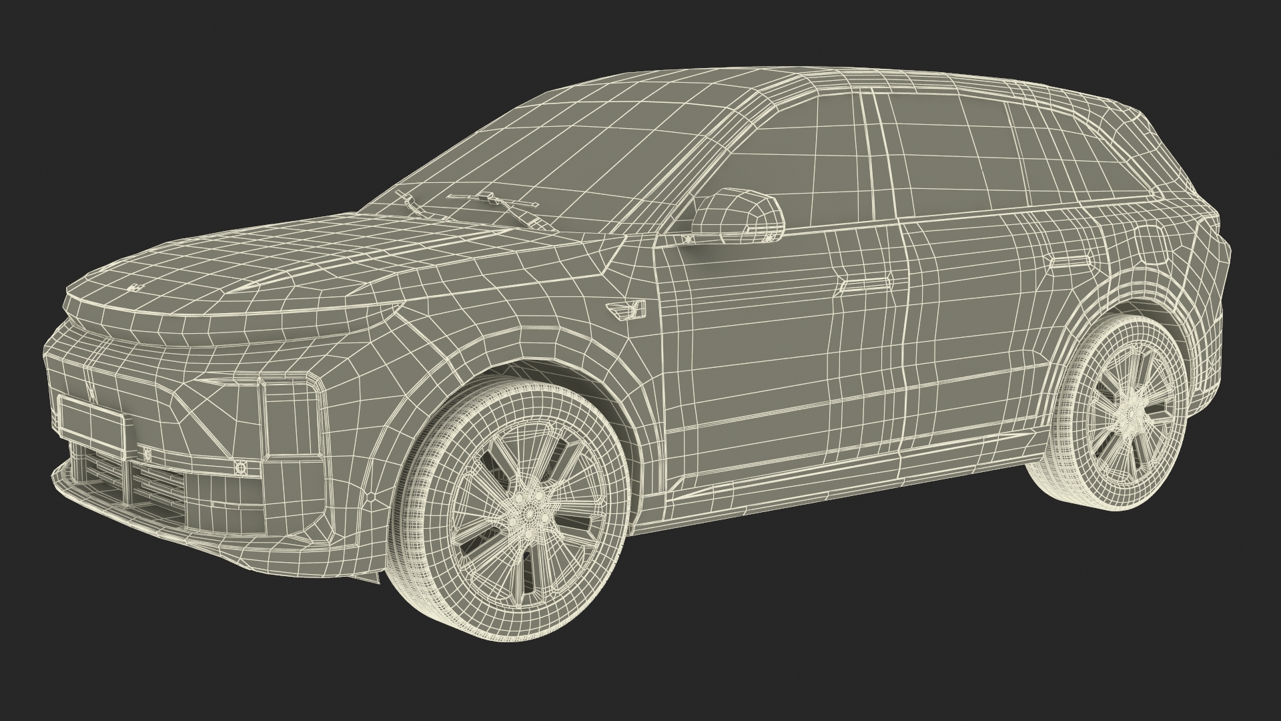The width and height of the screenshot is (1281, 721).
Task: Click the fender side badge
Action: click(626, 310)
